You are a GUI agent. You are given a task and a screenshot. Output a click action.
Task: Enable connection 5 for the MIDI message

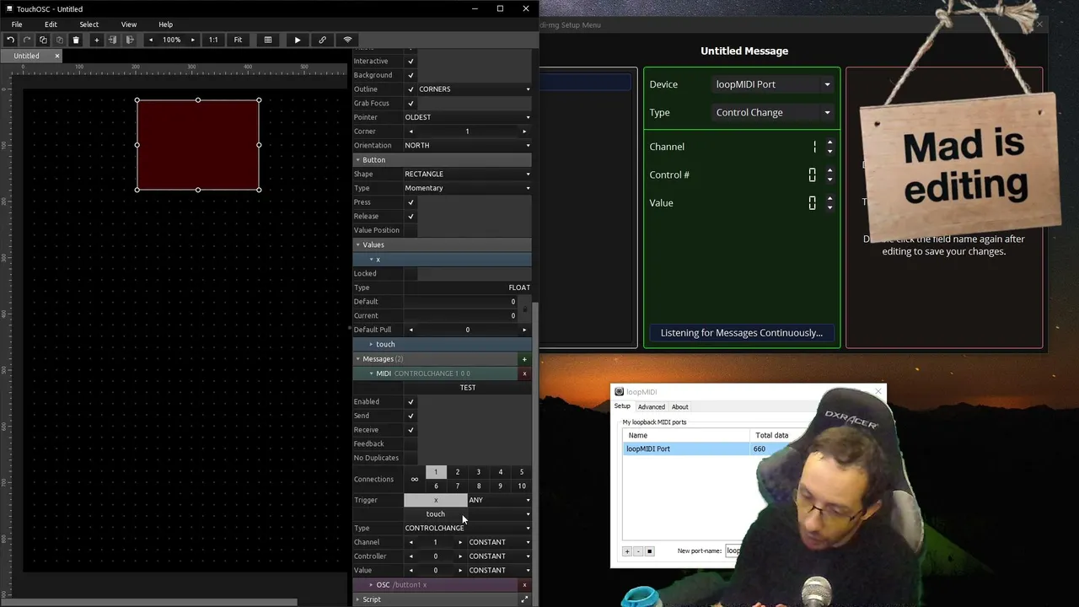522,472
